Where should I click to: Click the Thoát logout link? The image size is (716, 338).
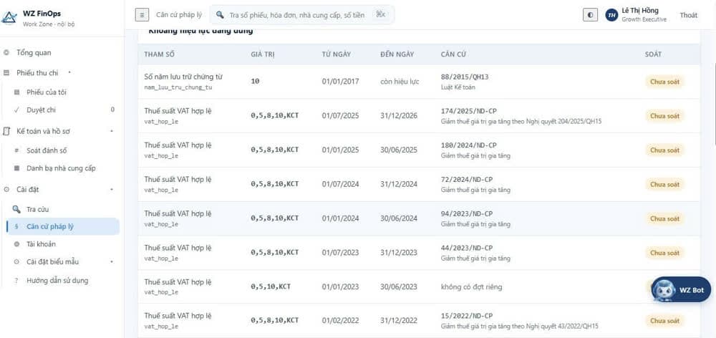pyautogui.click(x=688, y=15)
